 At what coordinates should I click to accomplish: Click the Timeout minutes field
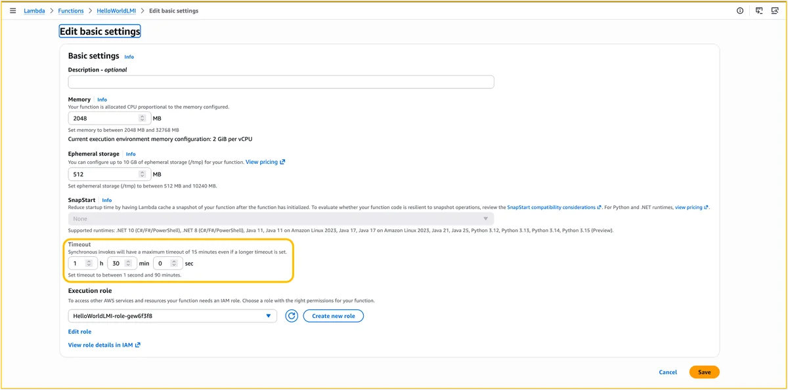121,263
